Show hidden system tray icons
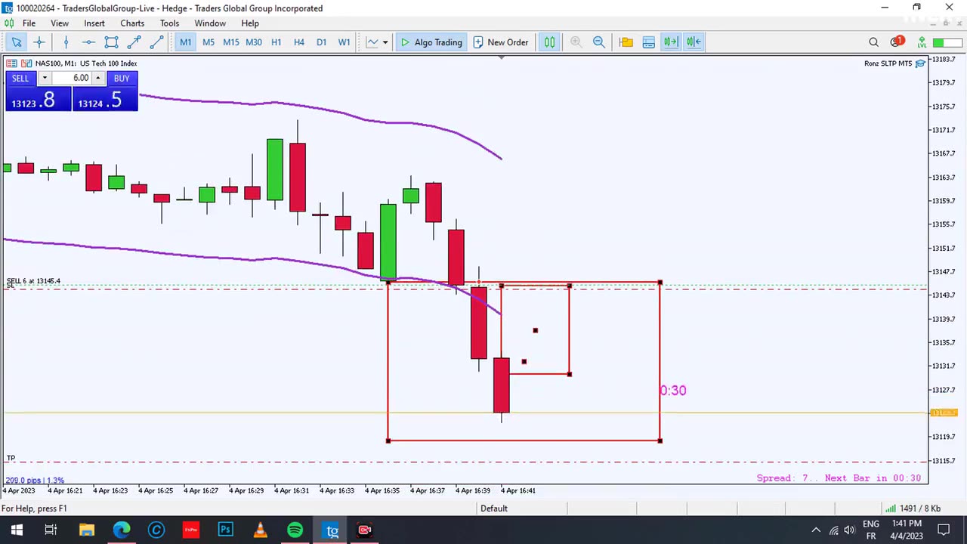Viewport: 967px width, 544px height. tap(816, 530)
